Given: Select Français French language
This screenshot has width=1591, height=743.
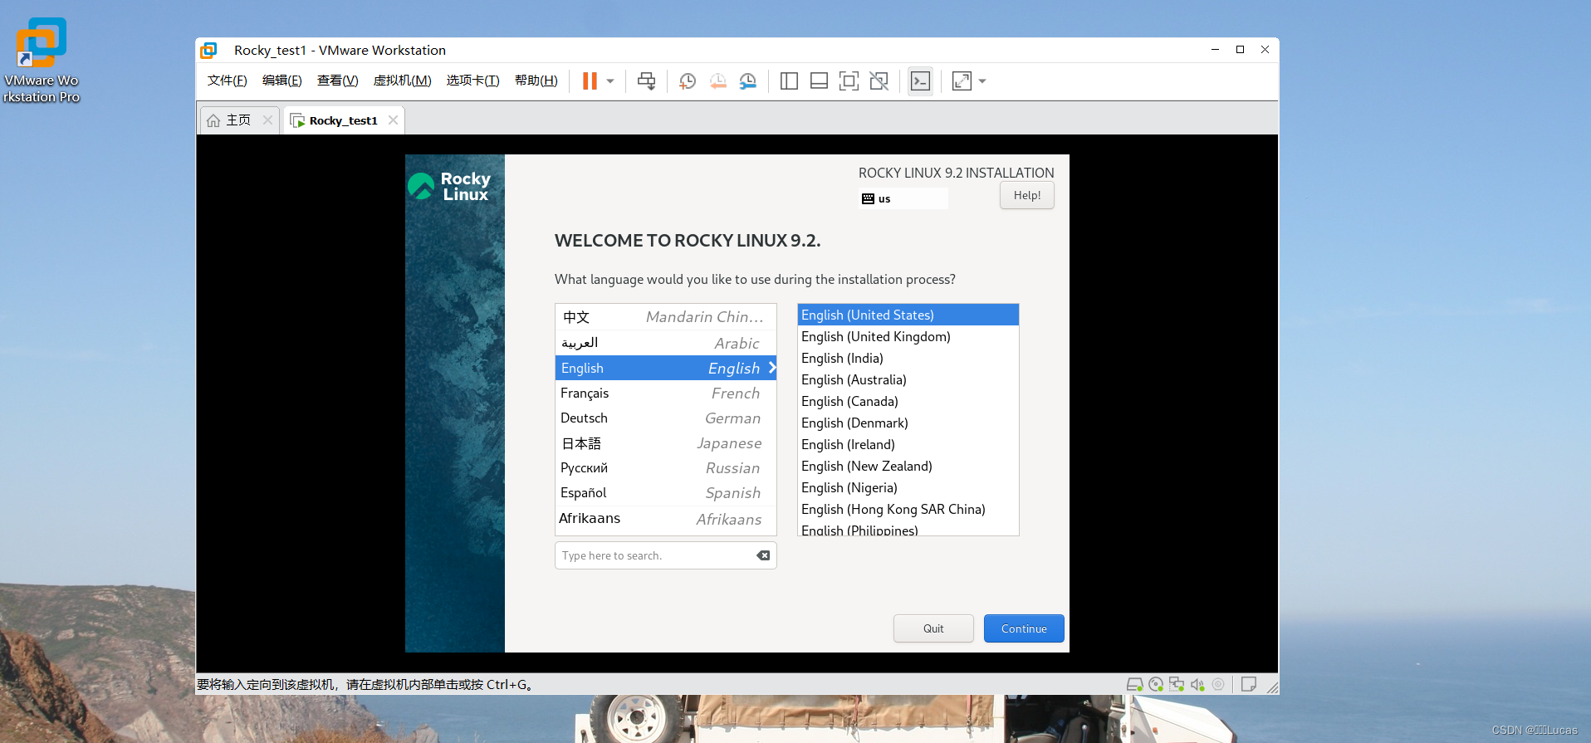Looking at the screenshot, I should tap(665, 393).
